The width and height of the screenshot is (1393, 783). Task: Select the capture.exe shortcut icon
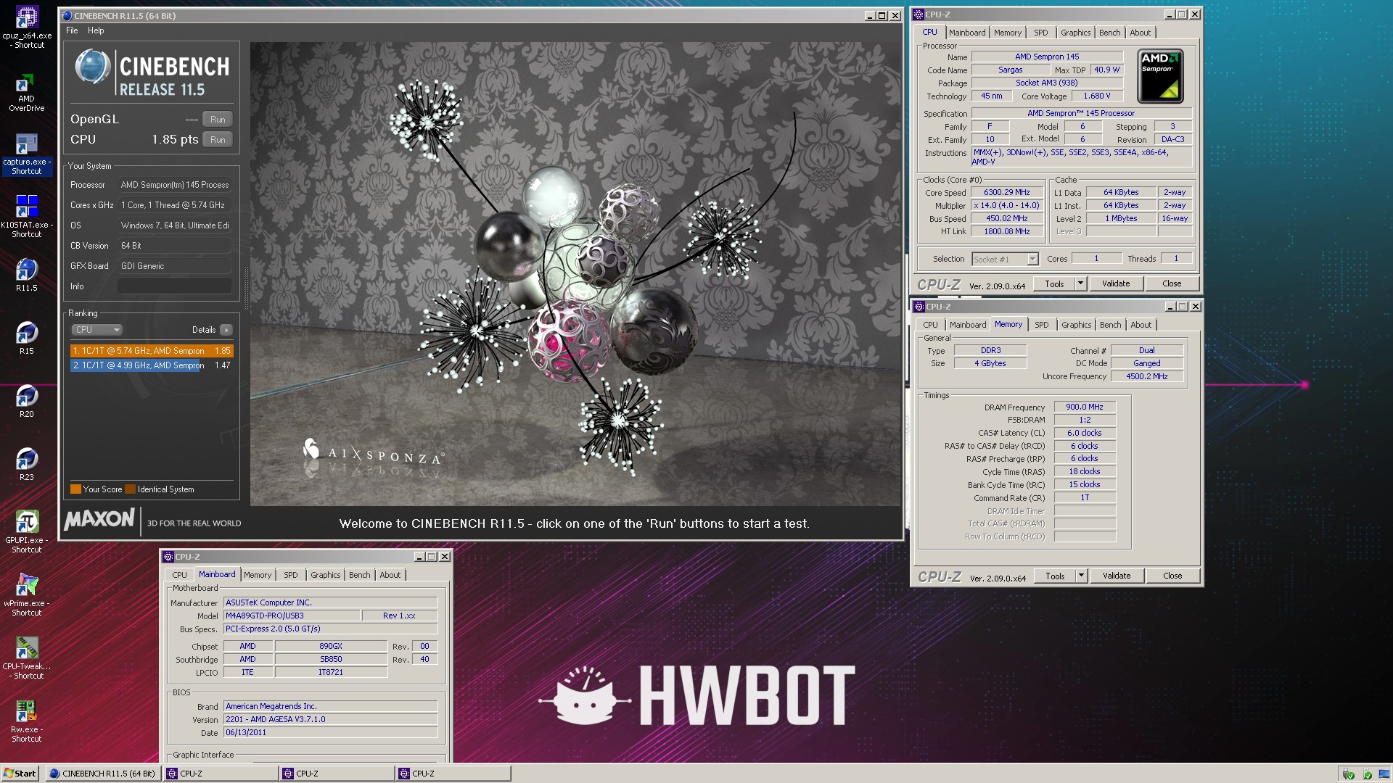27,154
